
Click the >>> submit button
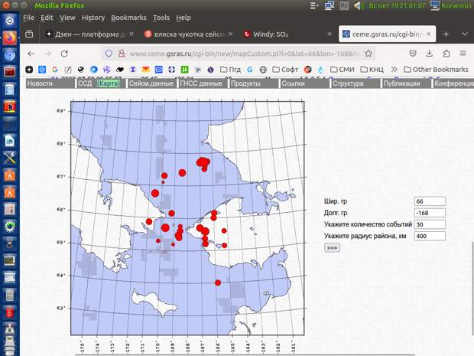click(x=332, y=248)
